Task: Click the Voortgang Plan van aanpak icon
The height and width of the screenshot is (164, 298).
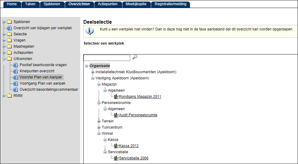Action: coord(15,83)
